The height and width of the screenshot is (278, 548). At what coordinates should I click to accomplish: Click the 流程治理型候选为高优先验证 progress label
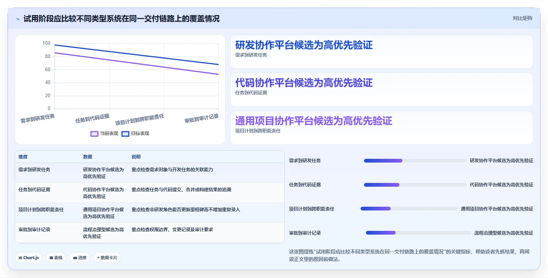504,233
